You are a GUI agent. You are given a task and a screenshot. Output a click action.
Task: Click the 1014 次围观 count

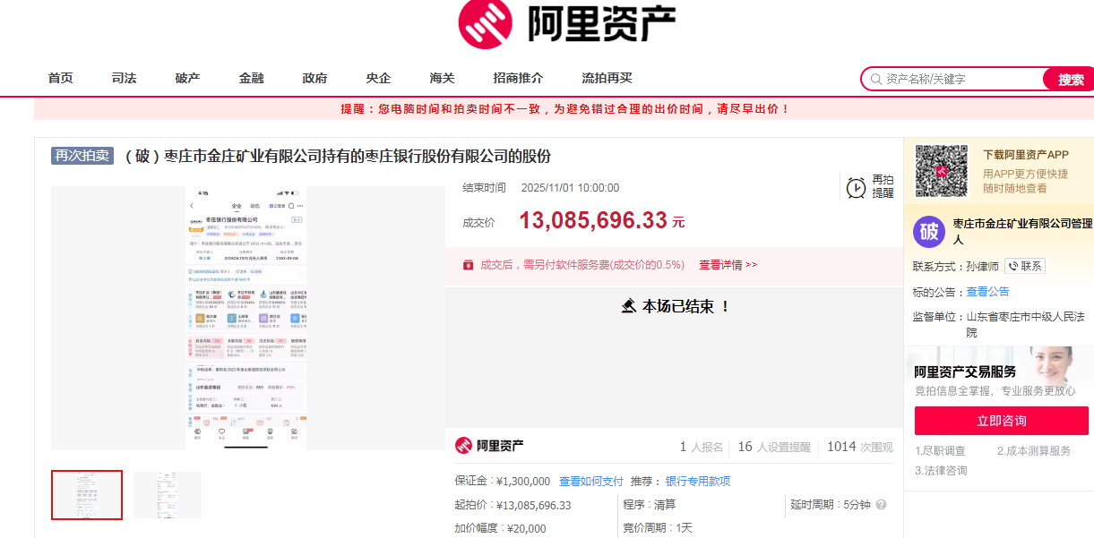click(x=860, y=447)
